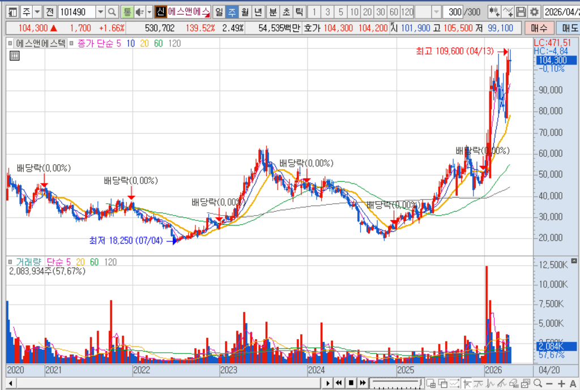
Task: Play chart replay with play button
Action: click(x=328, y=383)
